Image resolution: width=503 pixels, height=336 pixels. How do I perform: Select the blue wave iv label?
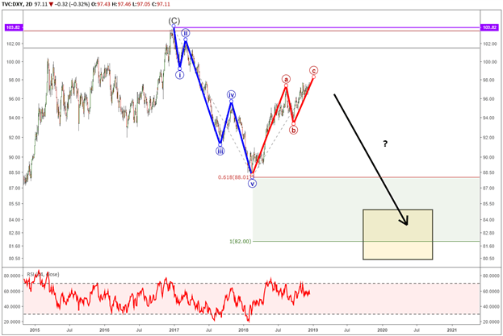pos(231,95)
